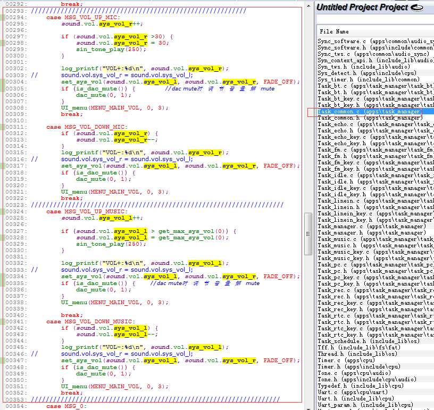
Task: Select Task_echo_key.h in the file list
Action: tap(376, 143)
